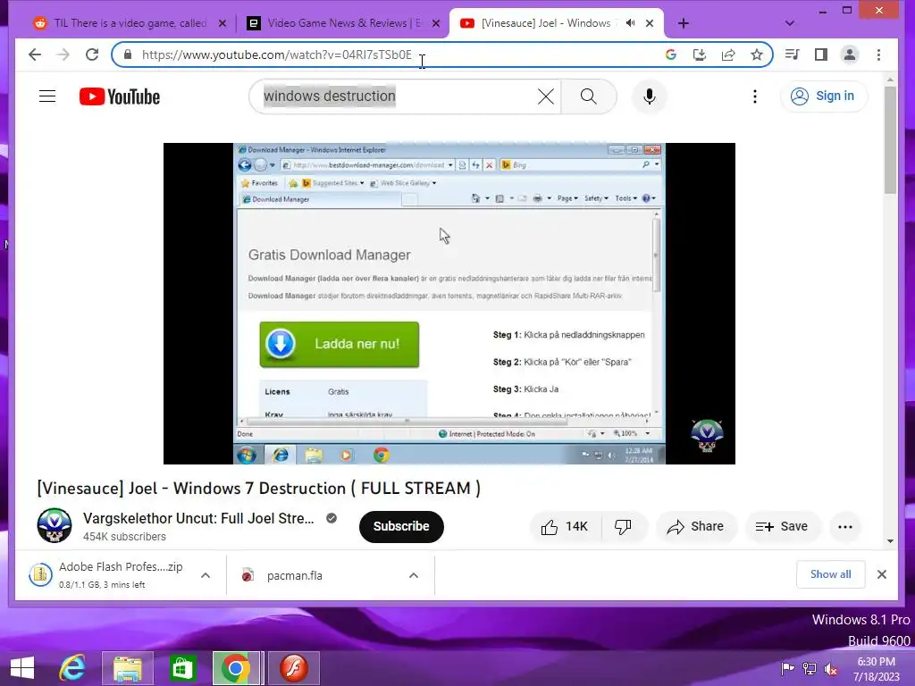Screen dimensions: 915x686
Task: Click the YouTube search magnifier button
Action: pyautogui.click(x=589, y=96)
